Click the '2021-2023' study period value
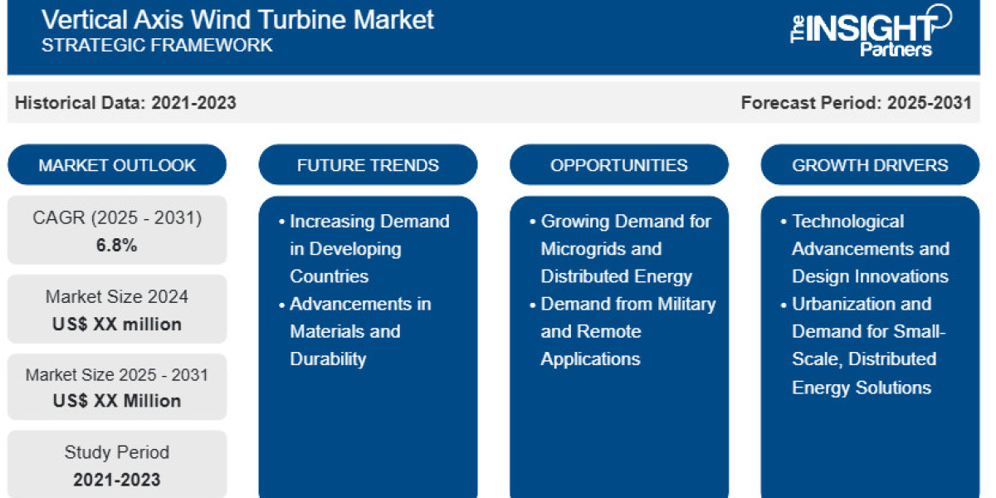The width and height of the screenshot is (996, 498). click(117, 479)
